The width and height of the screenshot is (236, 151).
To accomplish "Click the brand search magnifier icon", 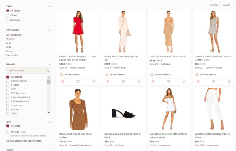I will pyautogui.click(x=48, y=70).
